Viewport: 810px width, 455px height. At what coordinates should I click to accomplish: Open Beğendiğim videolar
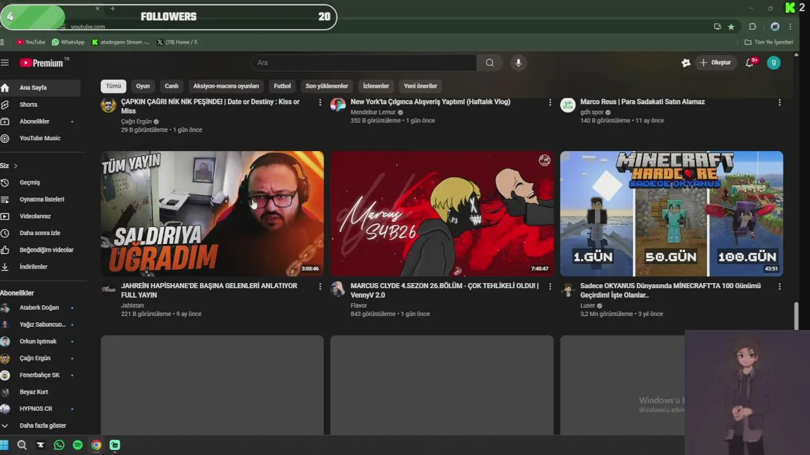(40, 250)
